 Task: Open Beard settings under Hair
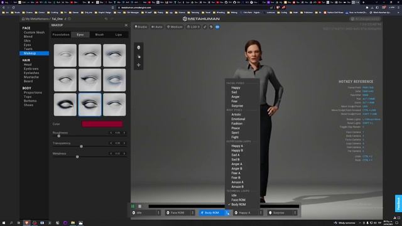point(28,81)
